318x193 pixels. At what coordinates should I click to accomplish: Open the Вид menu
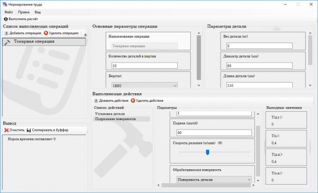[x=38, y=12]
